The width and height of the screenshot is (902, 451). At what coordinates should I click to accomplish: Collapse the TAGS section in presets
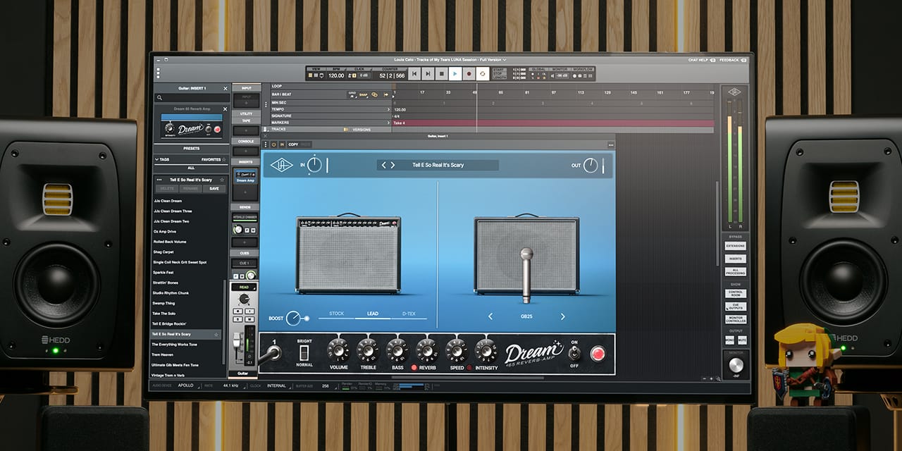coord(156,159)
